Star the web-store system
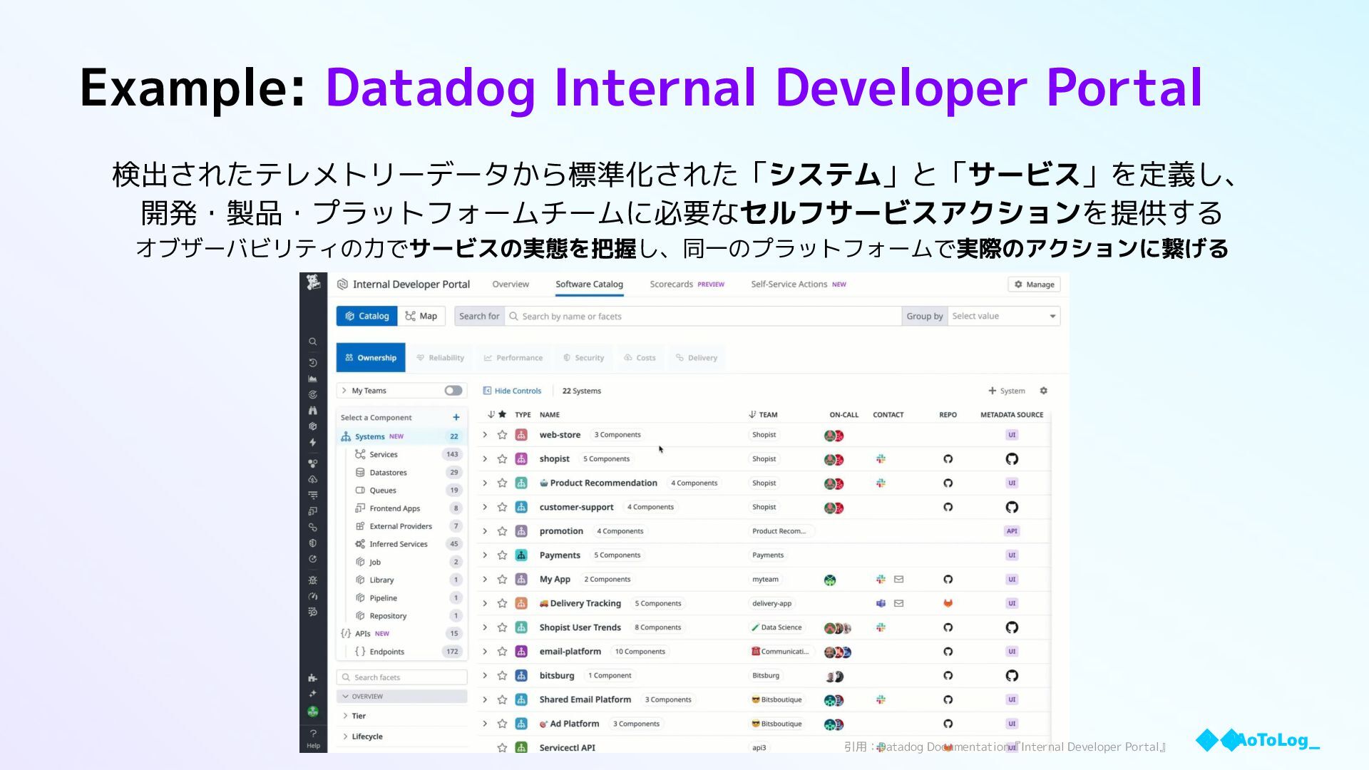 click(x=502, y=435)
